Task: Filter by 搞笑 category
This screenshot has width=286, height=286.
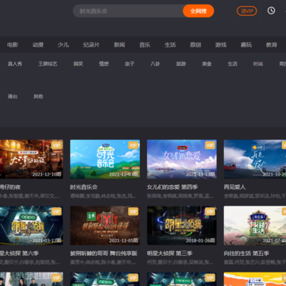Action: pos(78,64)
